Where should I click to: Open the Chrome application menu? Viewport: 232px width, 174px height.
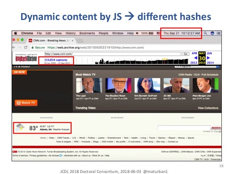pos(27,33)
